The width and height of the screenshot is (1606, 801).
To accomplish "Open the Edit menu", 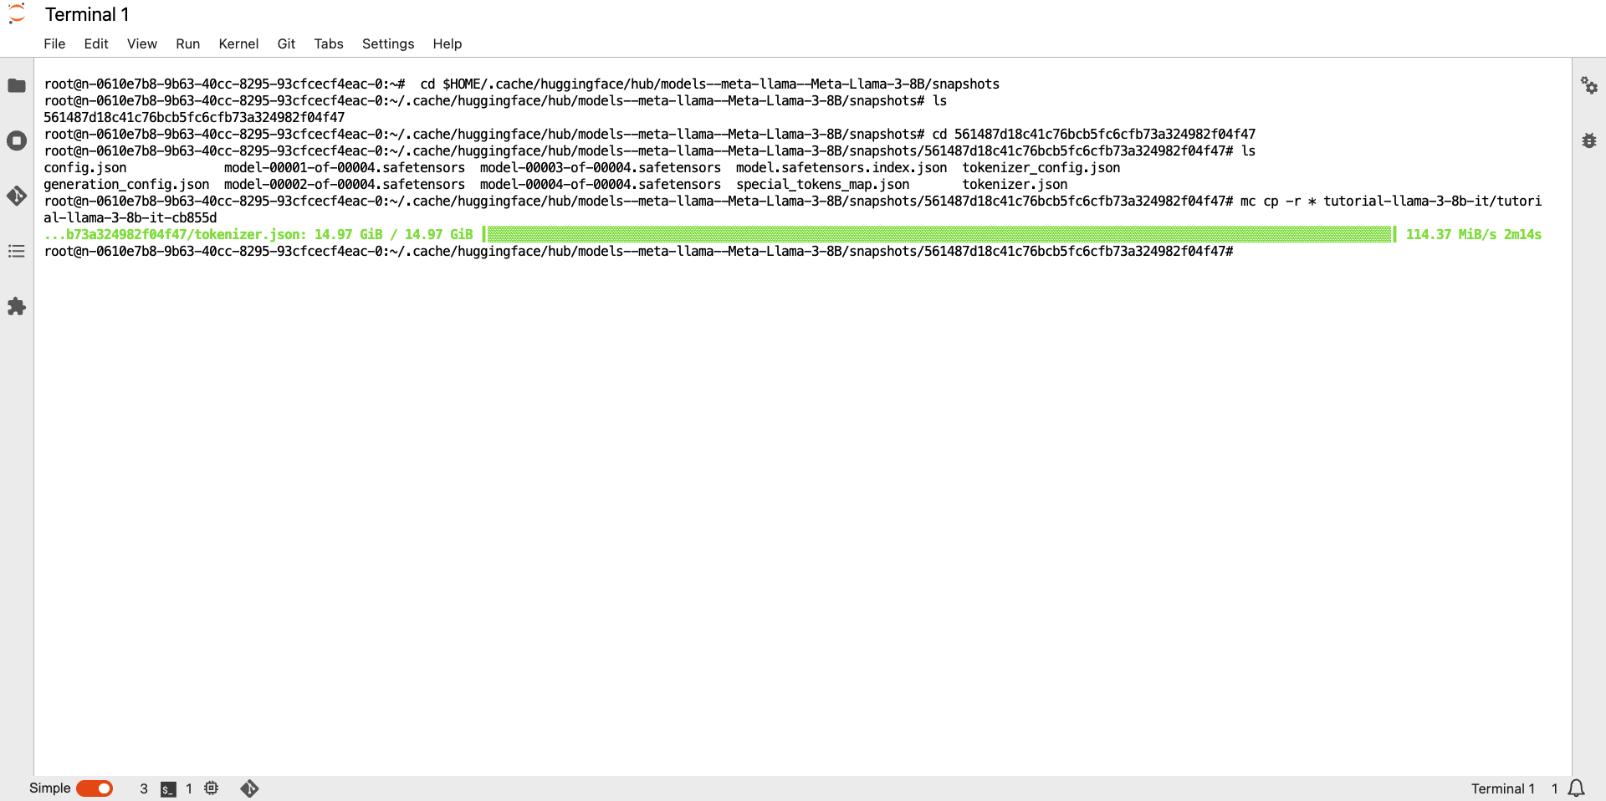I will (96, 43).
